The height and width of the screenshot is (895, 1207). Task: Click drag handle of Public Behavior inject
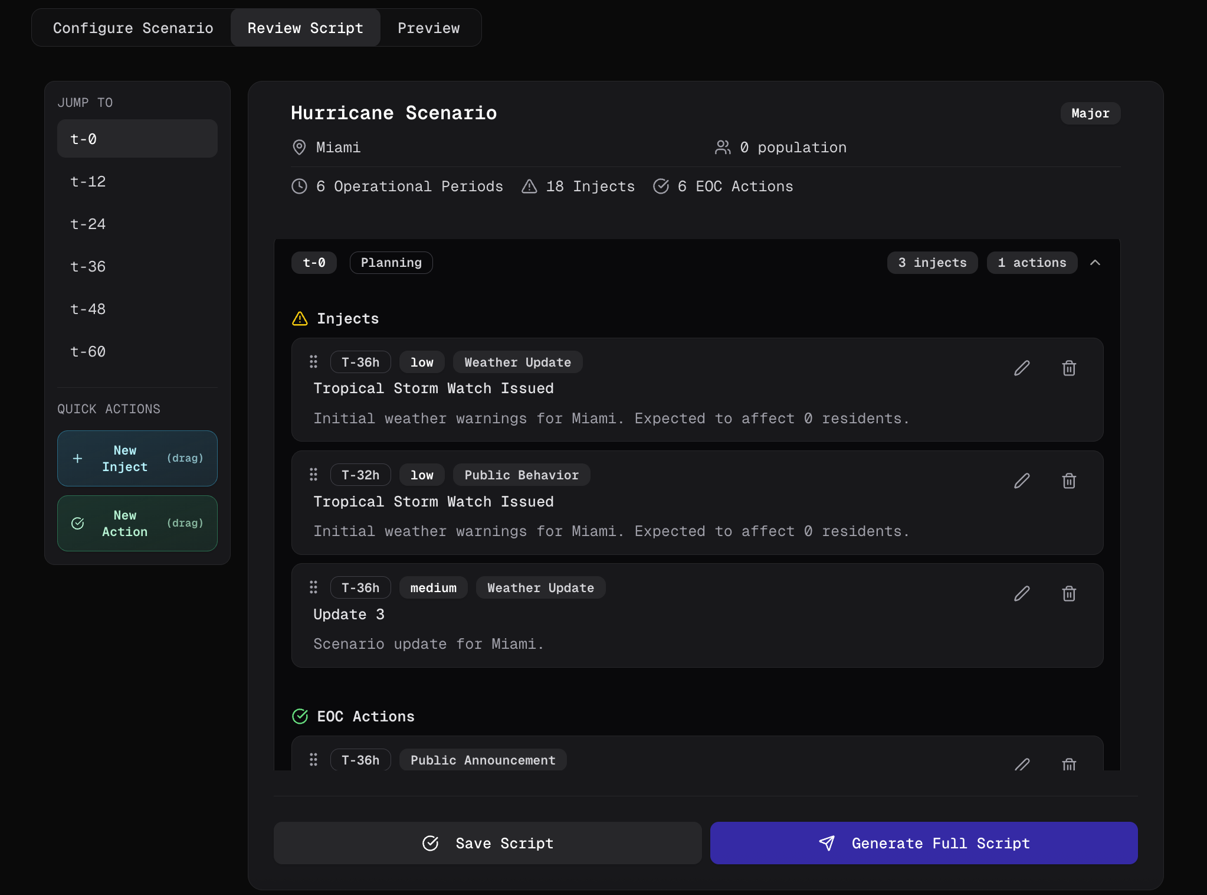tap(313, 475)
